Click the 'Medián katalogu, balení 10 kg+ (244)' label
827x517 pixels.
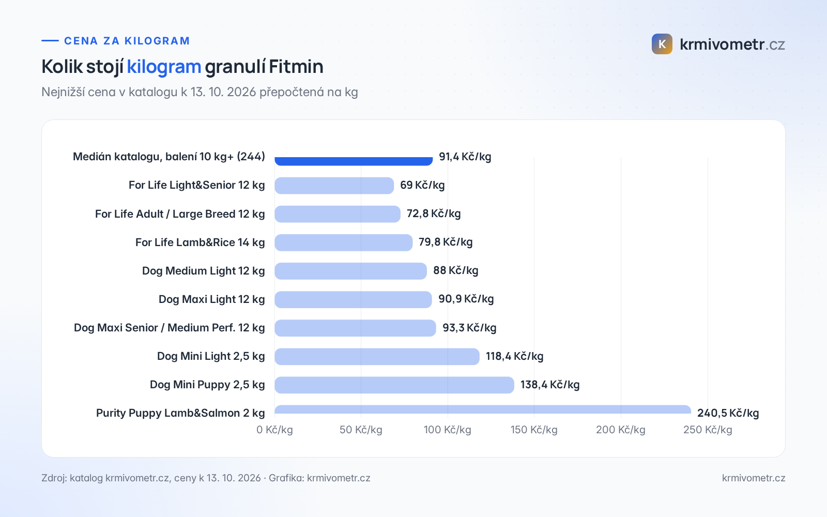point(169,157)
